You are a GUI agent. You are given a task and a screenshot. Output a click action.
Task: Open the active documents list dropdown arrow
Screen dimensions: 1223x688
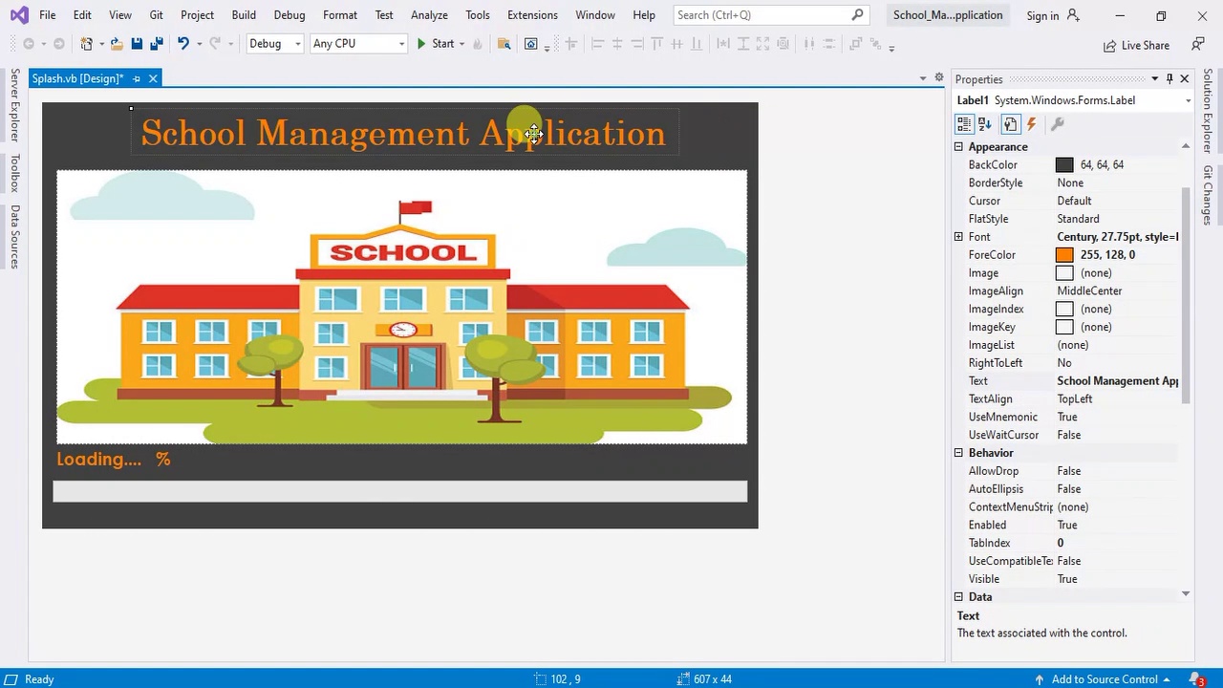(923, 78)
